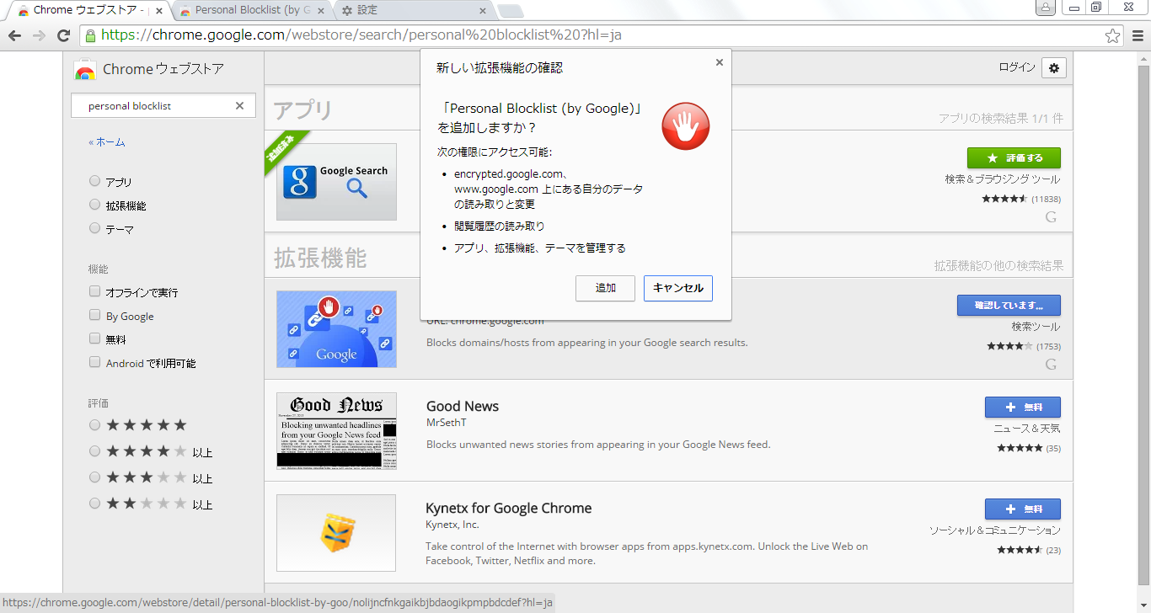Click the green 評価する button
Screen dimensions: 1151x613
coord(1014,157)
